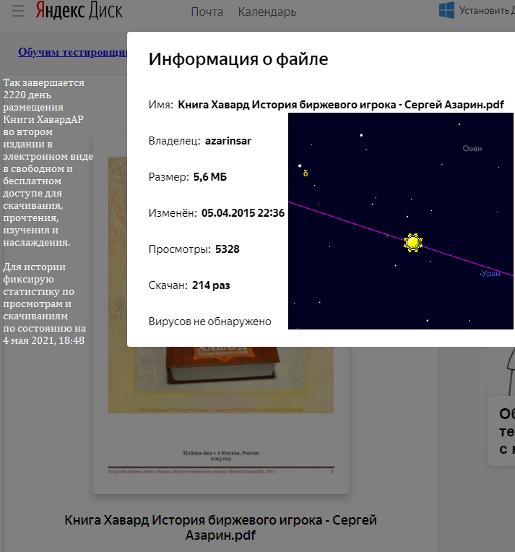
Task: Click the Просмотры value 5328
Action: pyautogui.click(x=227, y=249)
